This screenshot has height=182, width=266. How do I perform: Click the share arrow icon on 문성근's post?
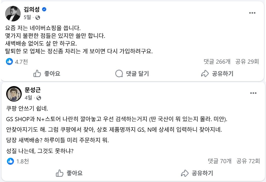tap(185, 173)
